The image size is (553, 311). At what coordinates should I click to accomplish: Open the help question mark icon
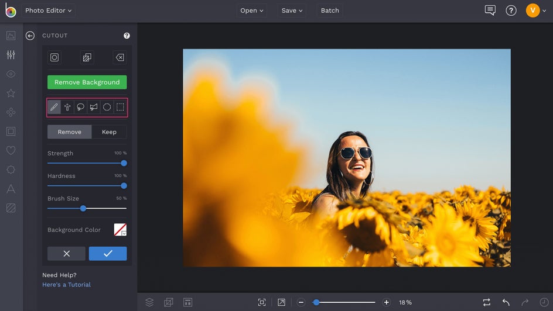tap(511, 11)
